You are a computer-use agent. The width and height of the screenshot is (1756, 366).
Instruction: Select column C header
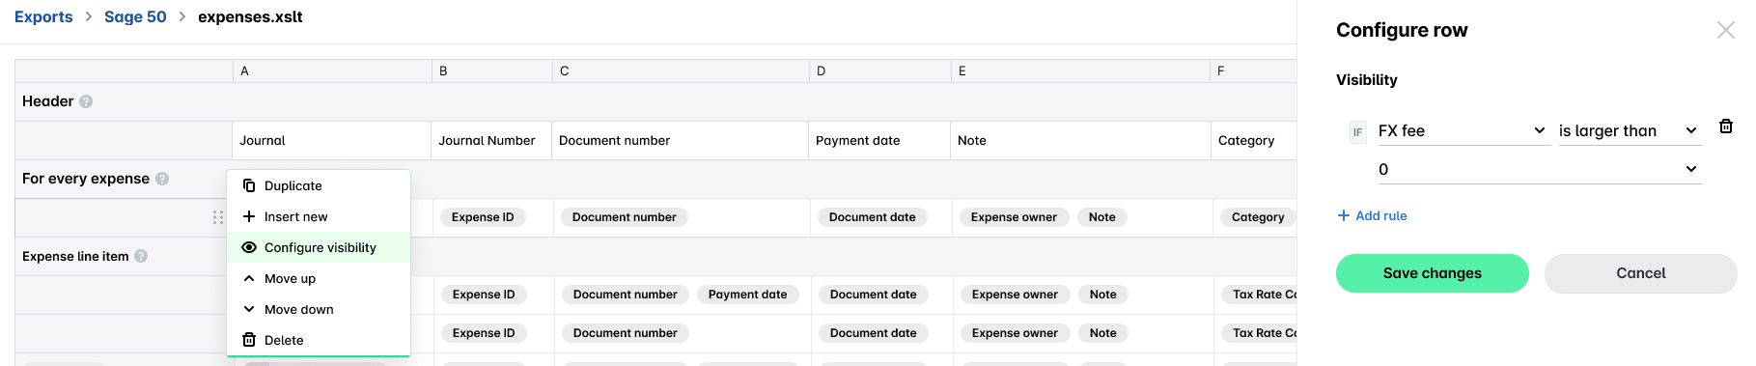(682, 70)
